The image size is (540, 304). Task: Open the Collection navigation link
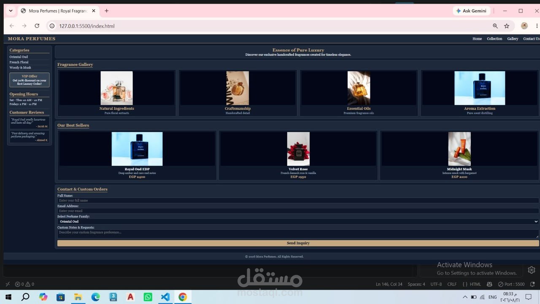pos(494,39)
